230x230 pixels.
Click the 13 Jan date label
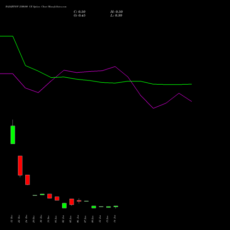107,219
